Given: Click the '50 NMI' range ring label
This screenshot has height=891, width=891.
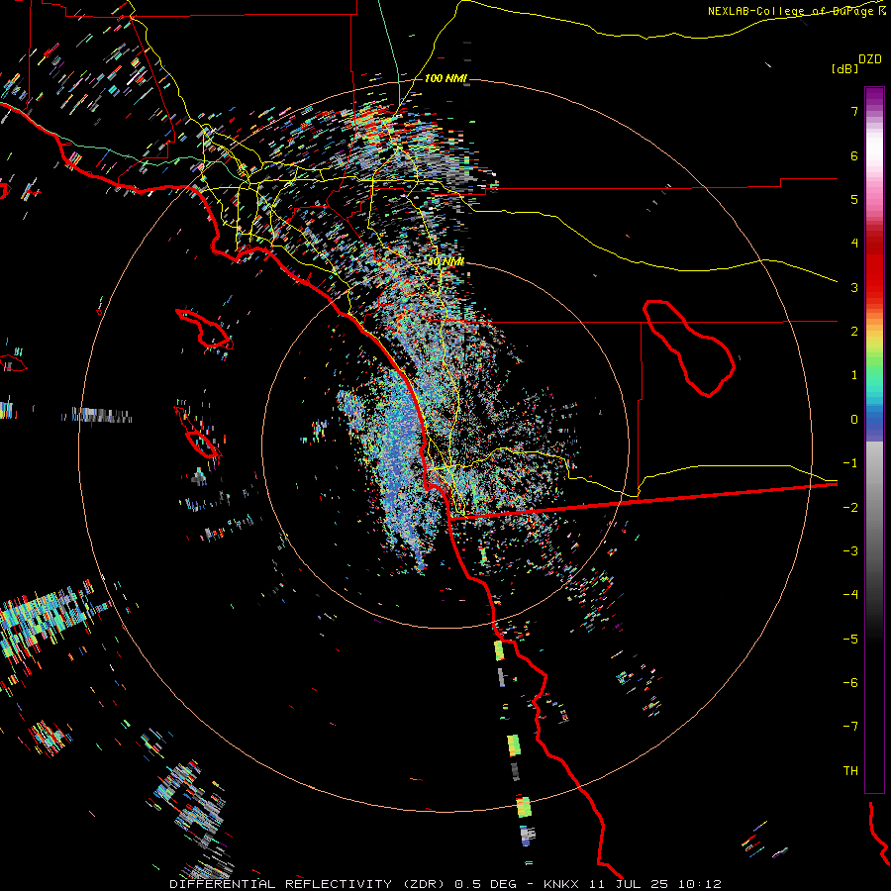Looking at the screenshot, I should (x=445, y=261).
